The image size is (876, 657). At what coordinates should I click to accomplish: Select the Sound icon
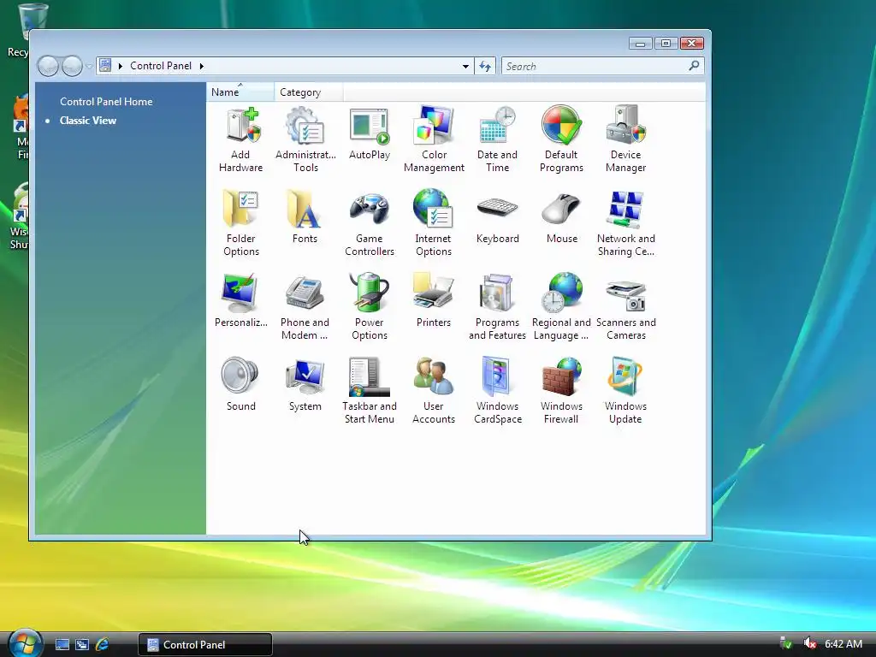pos(240,384)
